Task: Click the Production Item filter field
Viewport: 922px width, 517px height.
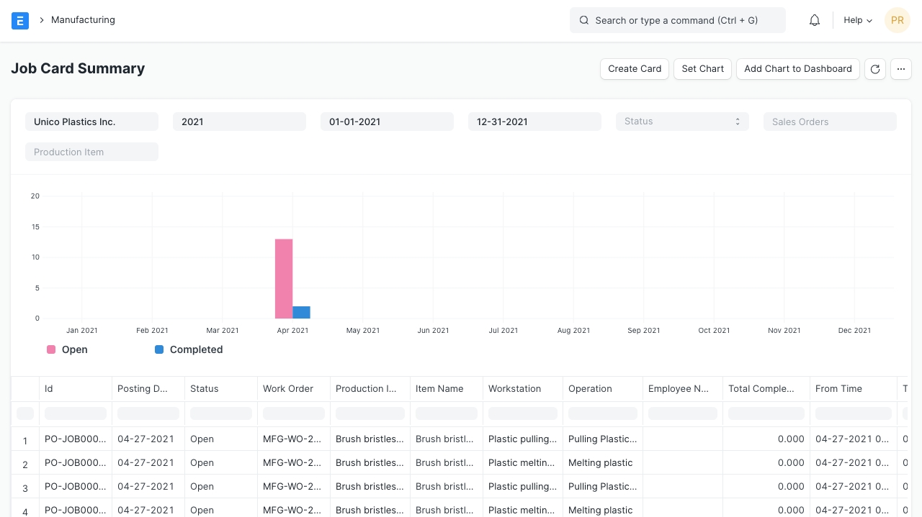Action: [91, 152]
